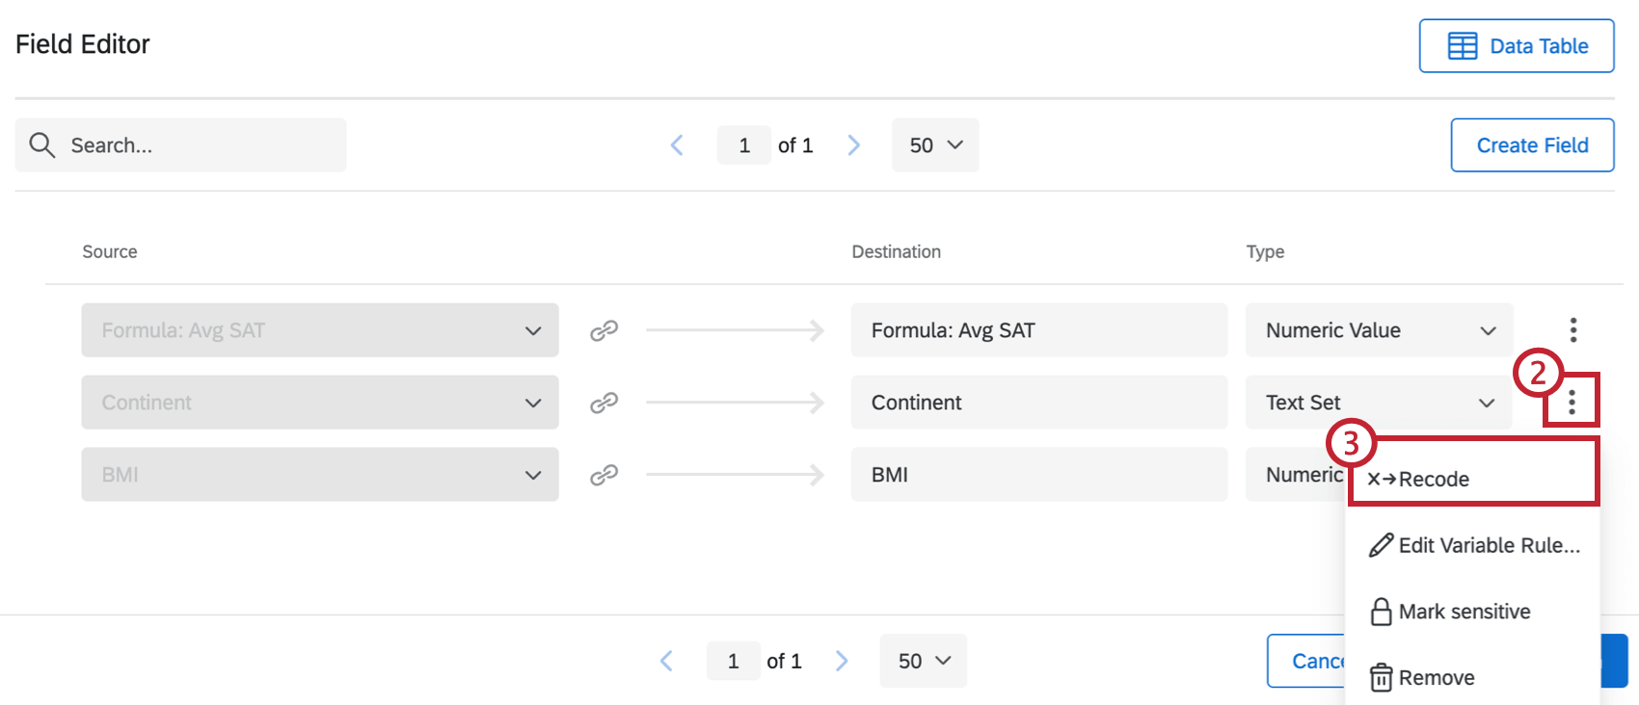Click the Continent destination text field
The height and width of the screenshot is (705, 1639).
pos(1038,403)
